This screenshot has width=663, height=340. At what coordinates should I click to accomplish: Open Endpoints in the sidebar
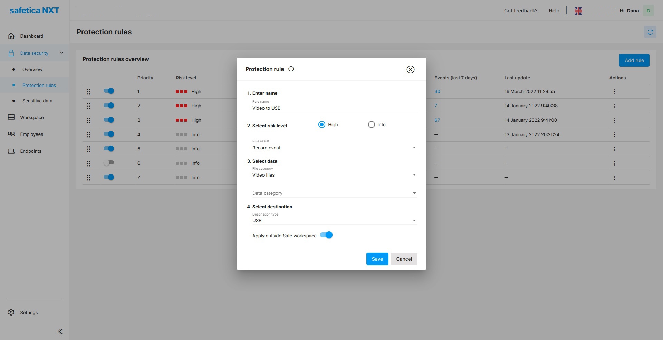click(30, 151)
